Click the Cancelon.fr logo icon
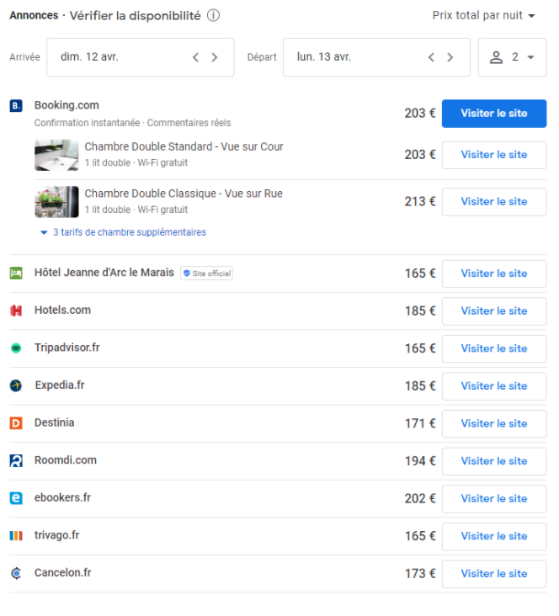This screenshot has width=559, height=616. pos(16,574)
